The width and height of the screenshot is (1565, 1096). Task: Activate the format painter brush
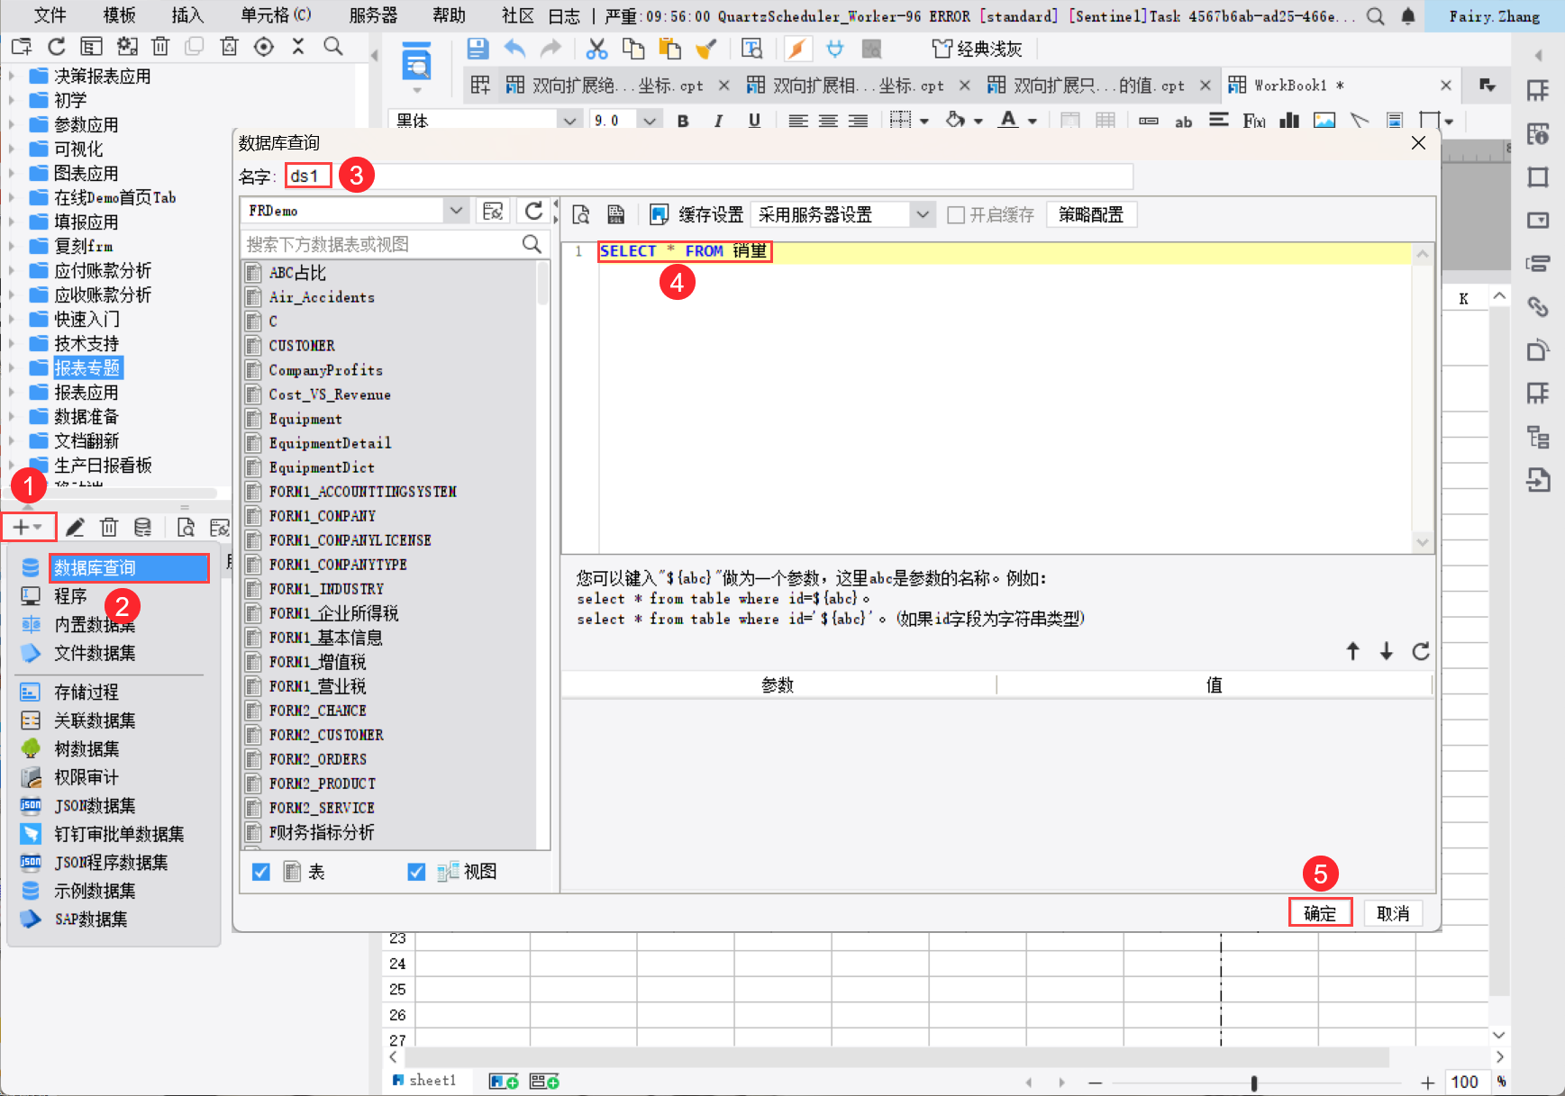(706, 49)
